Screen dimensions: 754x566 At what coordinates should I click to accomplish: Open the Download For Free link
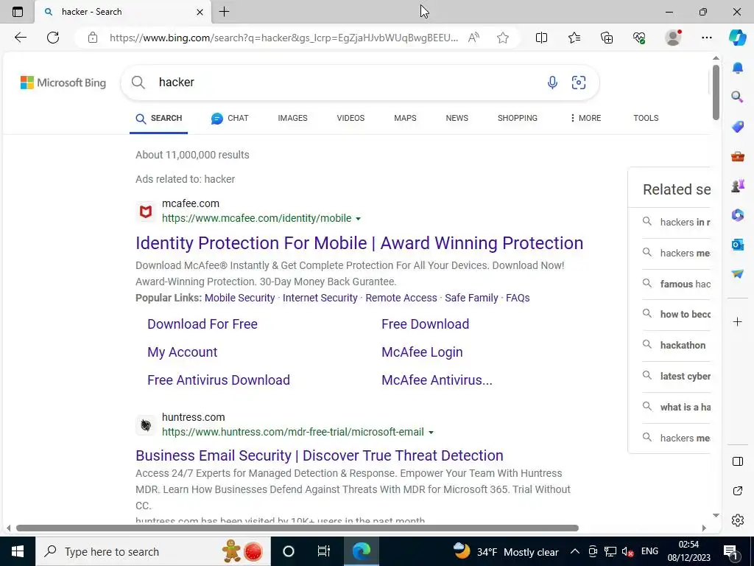(x=202, y=324)
